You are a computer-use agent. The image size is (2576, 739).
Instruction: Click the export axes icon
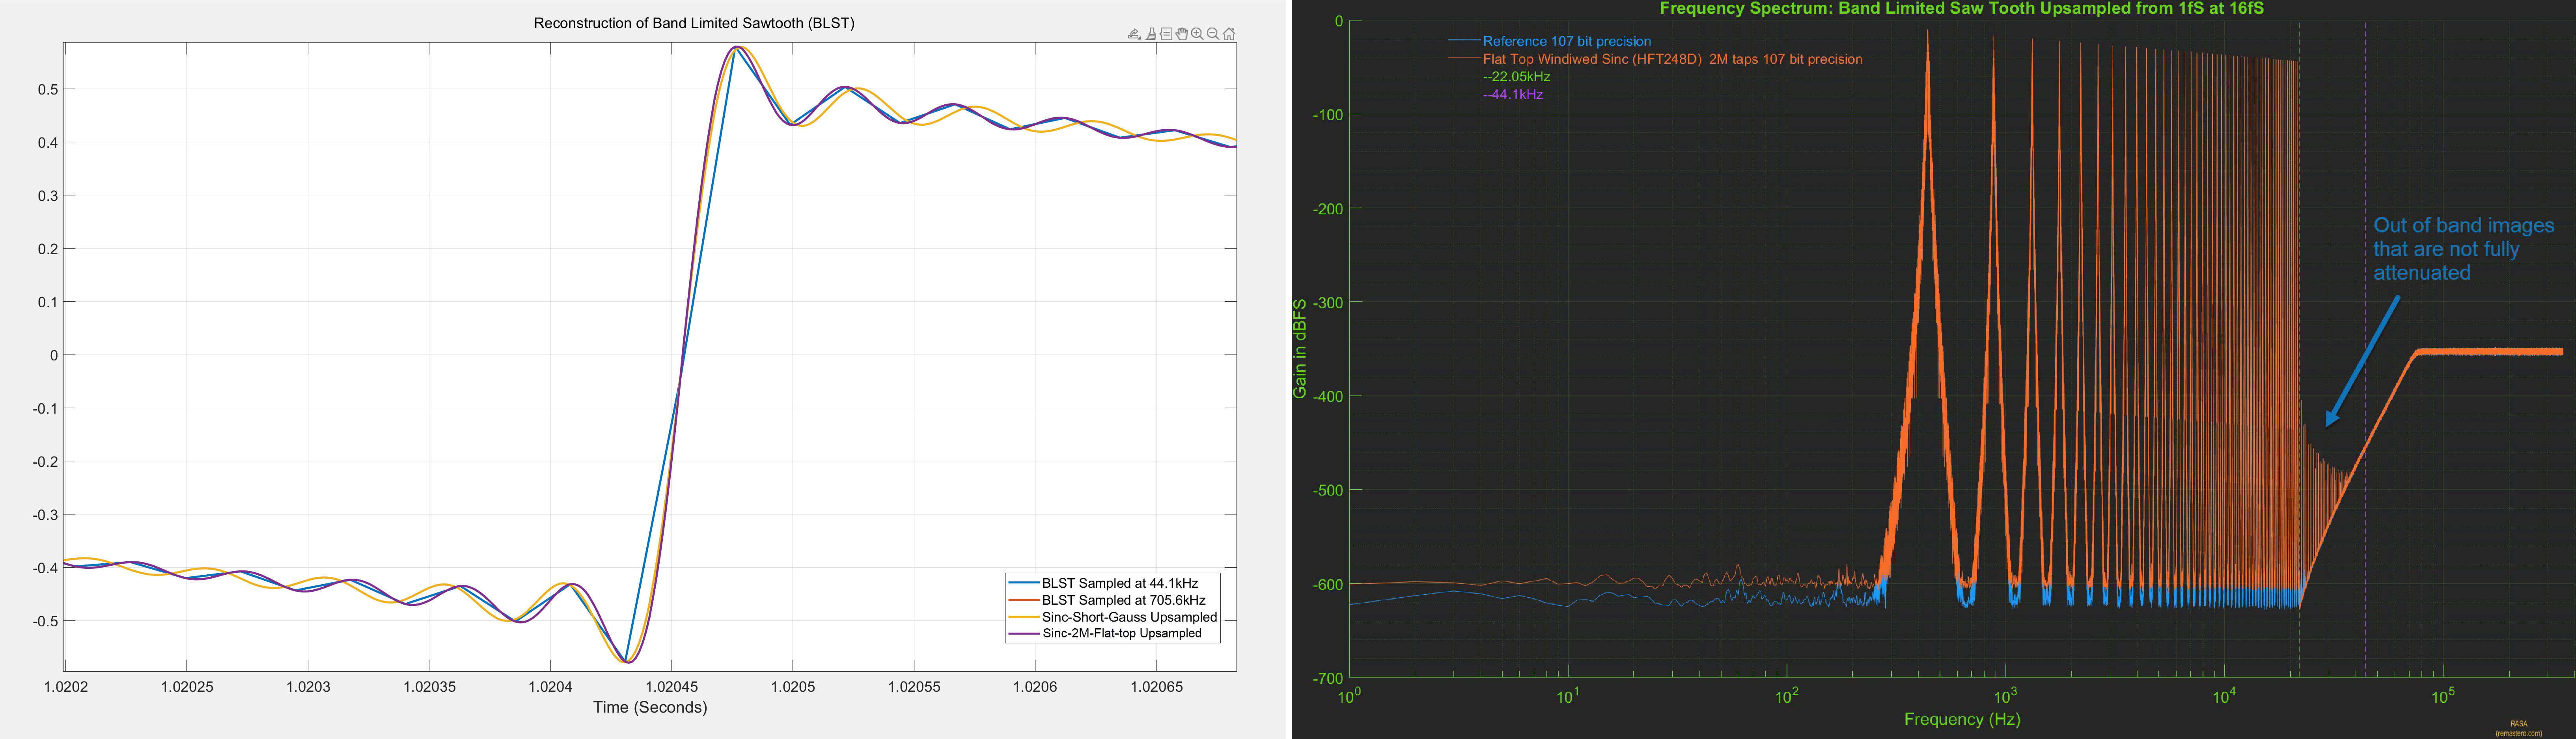click(1134, 34)
